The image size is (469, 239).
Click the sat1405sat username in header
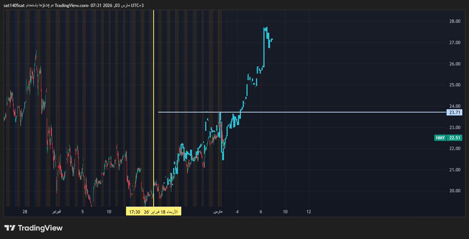click(x=14, y=5)
